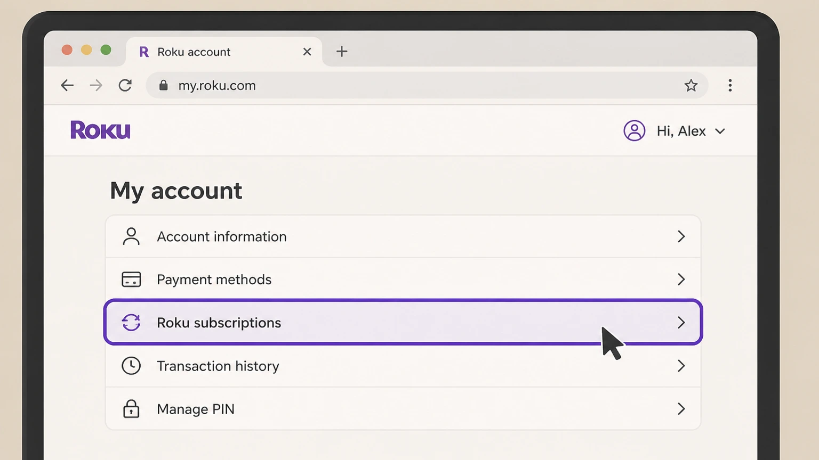Viewport: 819px width, 460px height.
Task: Click the user profile avatar icon
Action: pyautogui.click(x=635, y=130)
